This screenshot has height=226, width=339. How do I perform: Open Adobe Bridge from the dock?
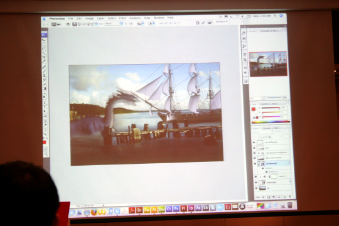(x=139, y=210)
